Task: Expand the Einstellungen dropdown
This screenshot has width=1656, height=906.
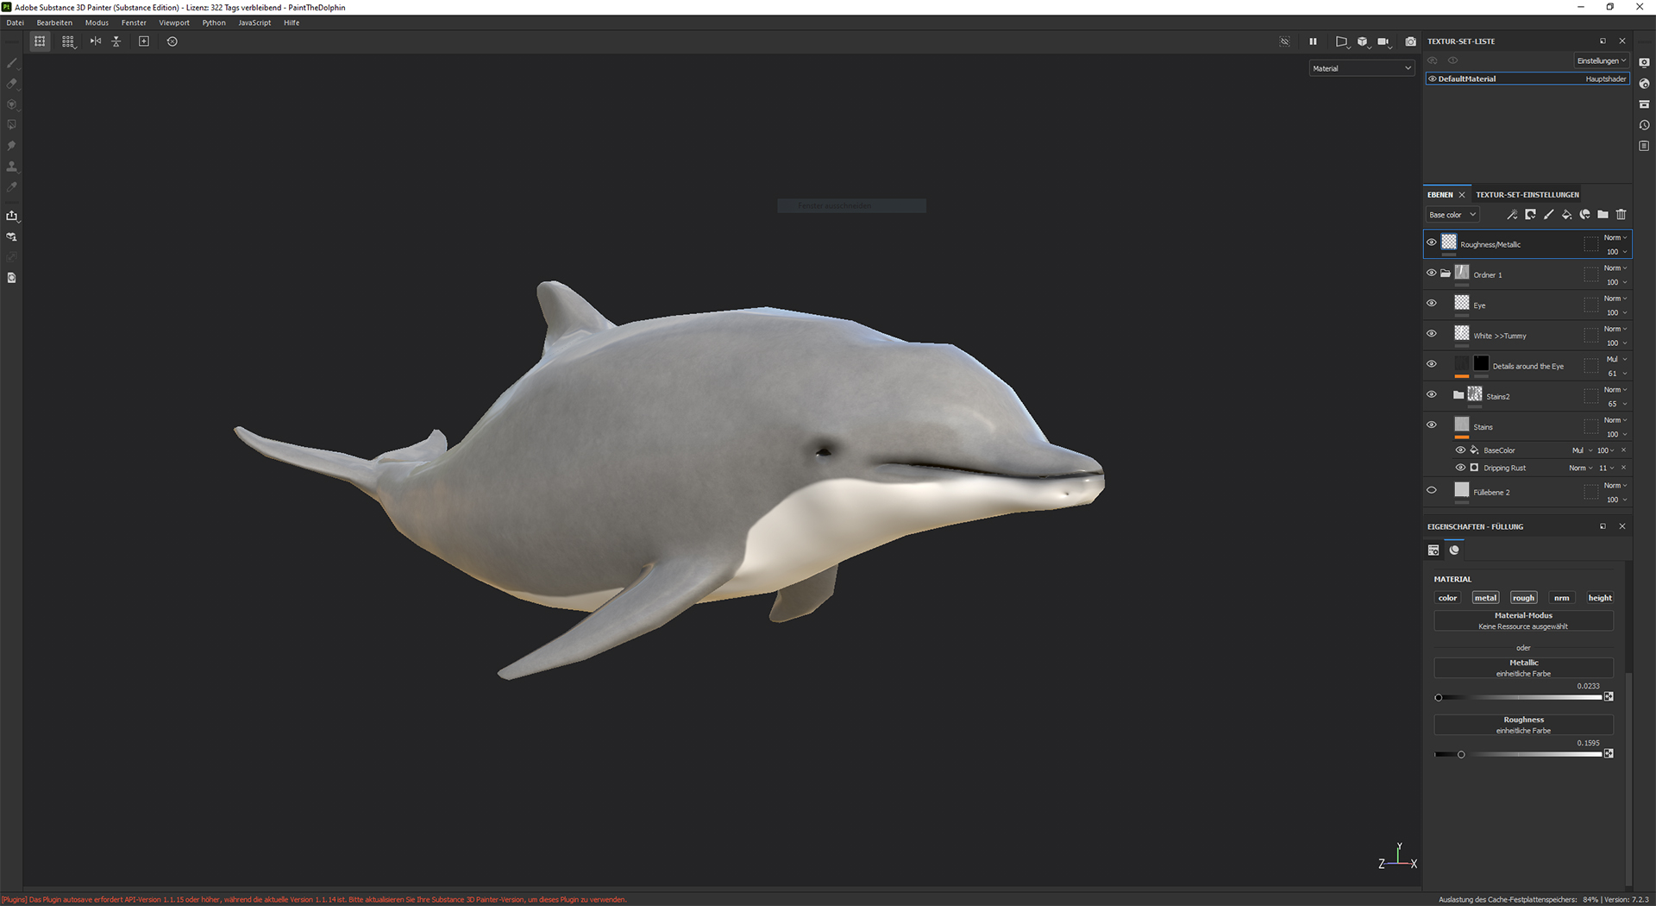Action: (x=1601, y=60)
